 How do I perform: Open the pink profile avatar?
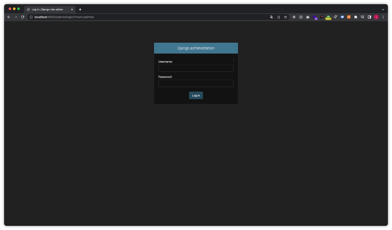[376, 17]
